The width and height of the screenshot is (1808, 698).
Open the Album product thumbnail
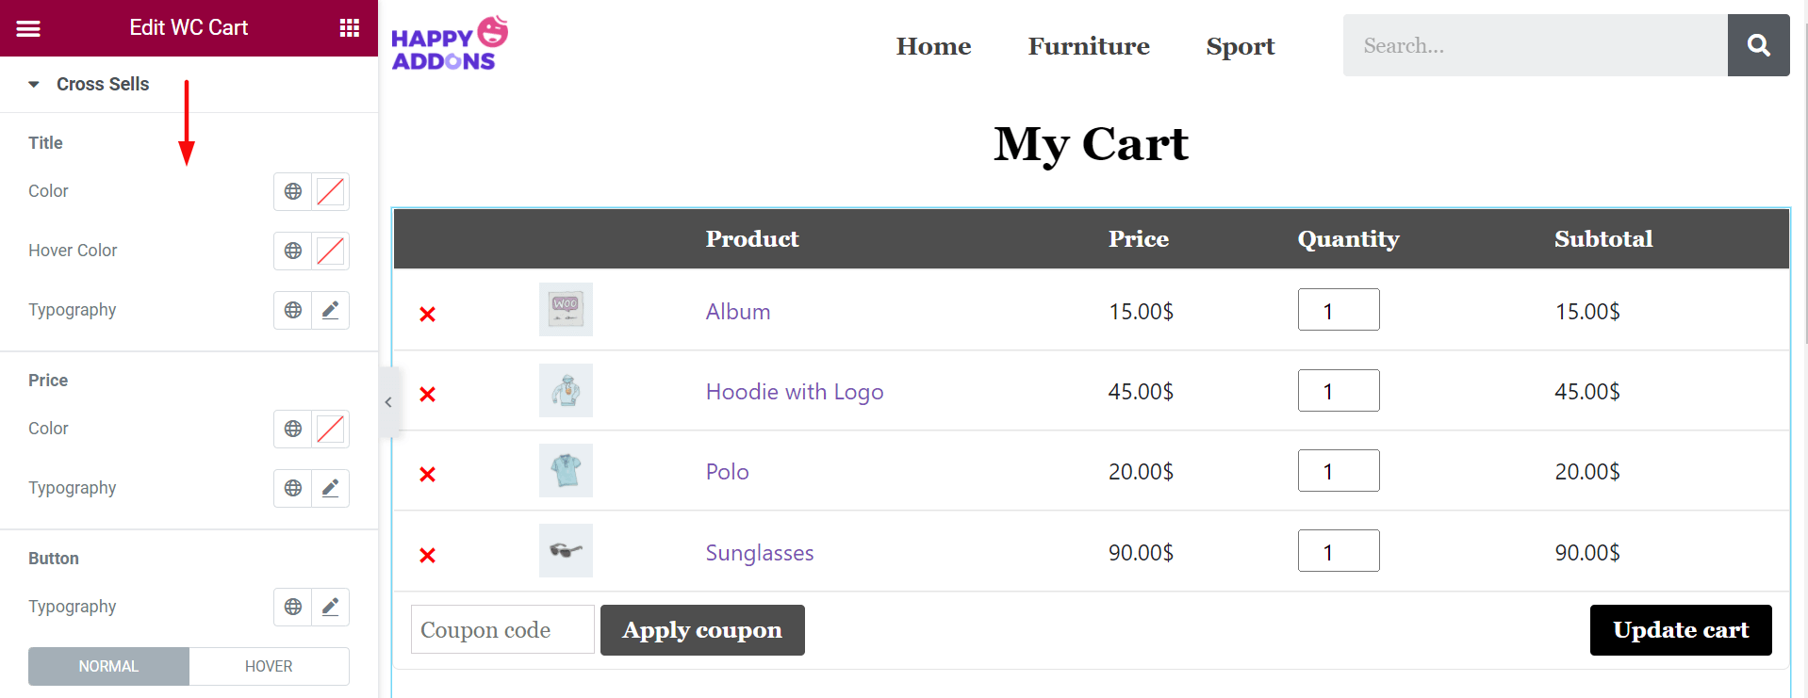point(566,309)
